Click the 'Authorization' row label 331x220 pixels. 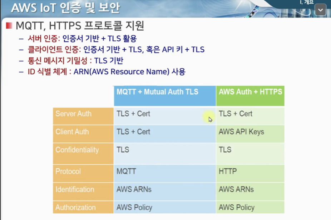click(83, 207)
